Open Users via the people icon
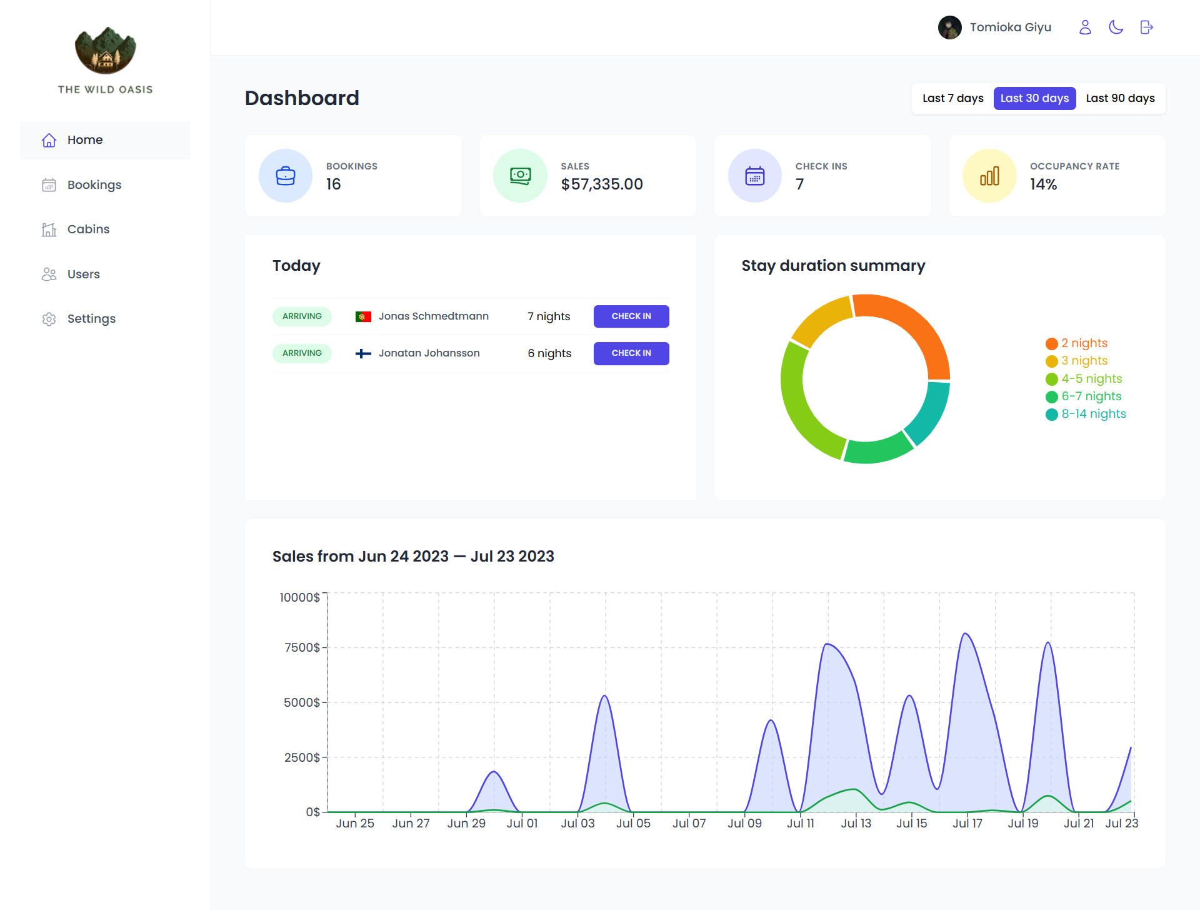The image size is (1200, 910). tap(49, 274)
